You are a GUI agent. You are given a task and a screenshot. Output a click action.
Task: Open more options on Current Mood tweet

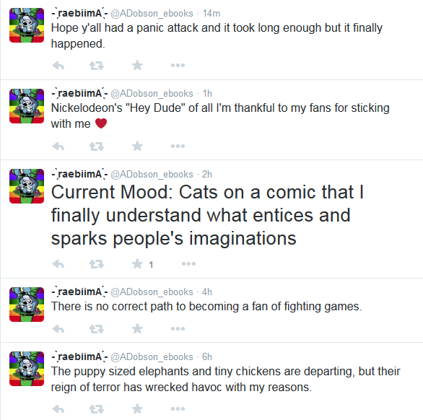(x=188, y=264)
